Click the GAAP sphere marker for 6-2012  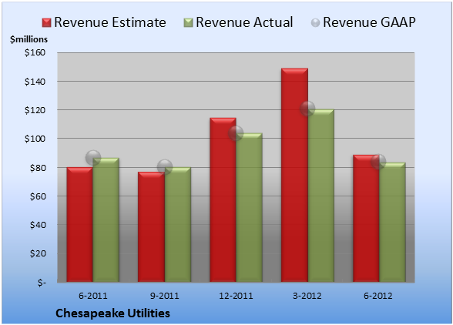[378, 162]
